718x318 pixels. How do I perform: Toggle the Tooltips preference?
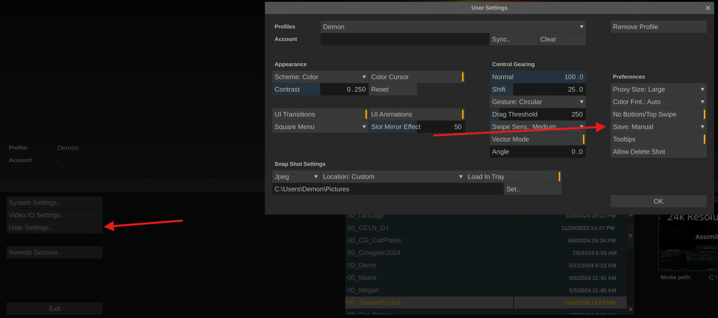(658, 139)
